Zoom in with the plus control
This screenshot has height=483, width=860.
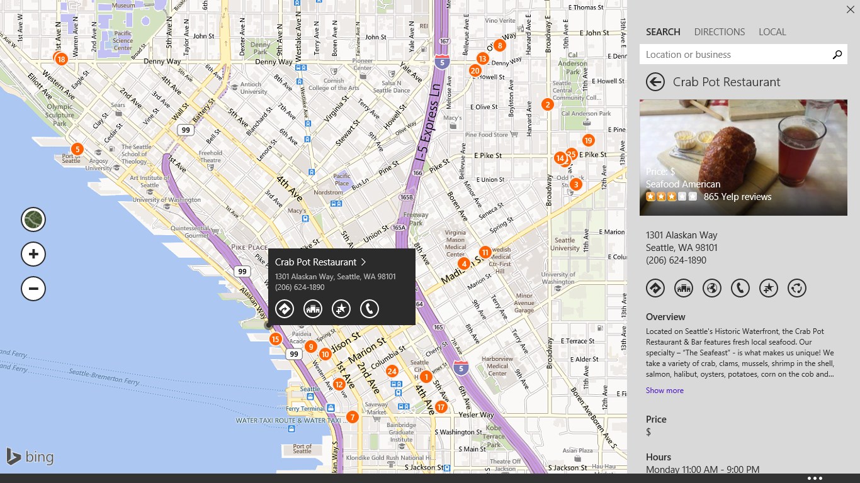point(33,253)
